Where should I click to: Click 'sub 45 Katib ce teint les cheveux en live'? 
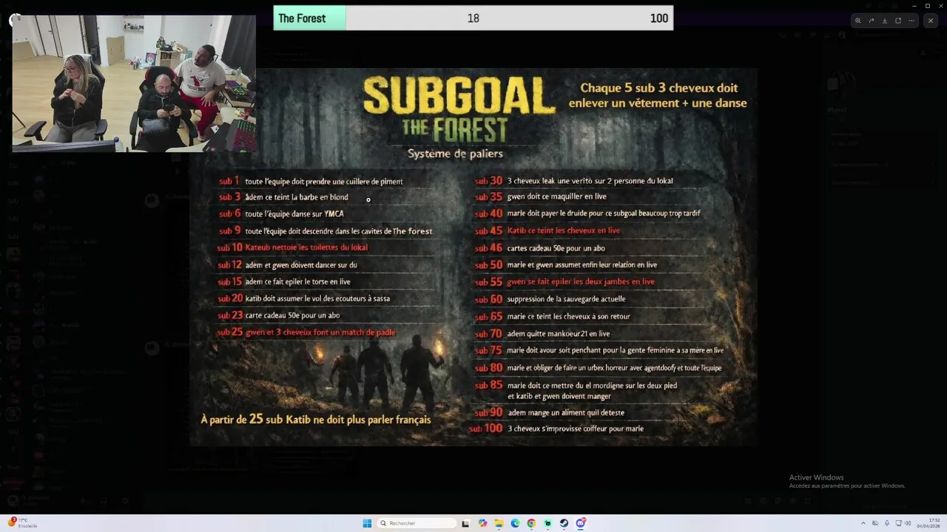[x=547, y=231]
